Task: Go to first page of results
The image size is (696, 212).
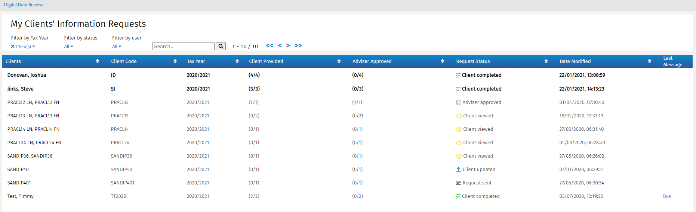Action: coord(270,45)
